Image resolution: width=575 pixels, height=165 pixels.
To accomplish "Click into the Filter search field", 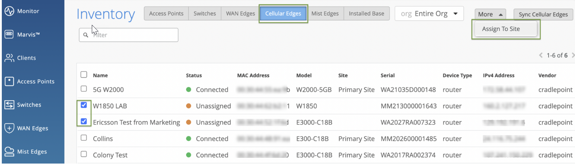I will (133, 35).
